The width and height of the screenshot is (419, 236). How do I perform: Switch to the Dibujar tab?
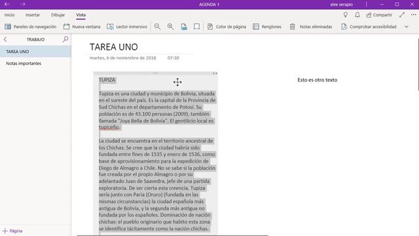point(58,15)
